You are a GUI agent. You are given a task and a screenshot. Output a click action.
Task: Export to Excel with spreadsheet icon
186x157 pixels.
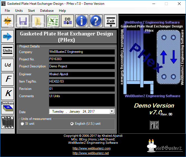pos(53,21)
